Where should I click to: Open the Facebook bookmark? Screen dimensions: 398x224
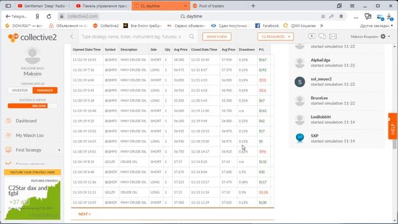click(x=267, y=26)
